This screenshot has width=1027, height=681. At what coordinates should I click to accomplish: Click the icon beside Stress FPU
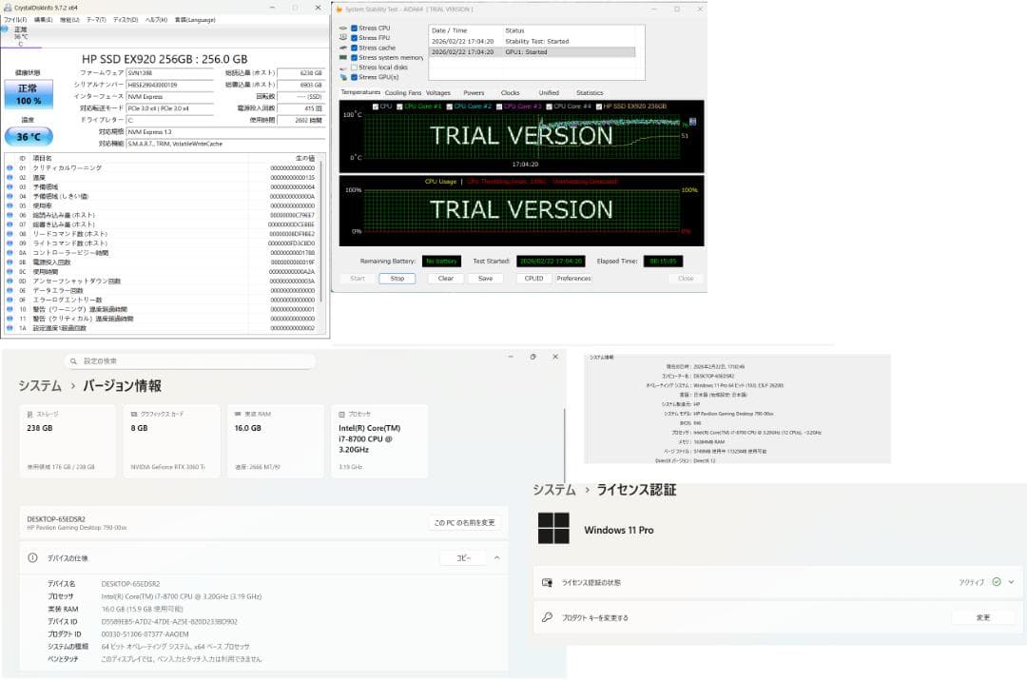click(x=343, y=38)
